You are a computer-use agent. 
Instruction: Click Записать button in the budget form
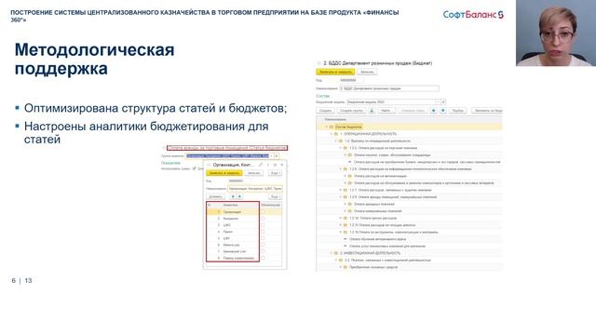[367, 72]
